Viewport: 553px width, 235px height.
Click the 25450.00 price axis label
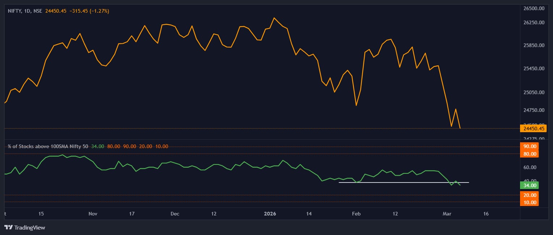tap(534, 68)
